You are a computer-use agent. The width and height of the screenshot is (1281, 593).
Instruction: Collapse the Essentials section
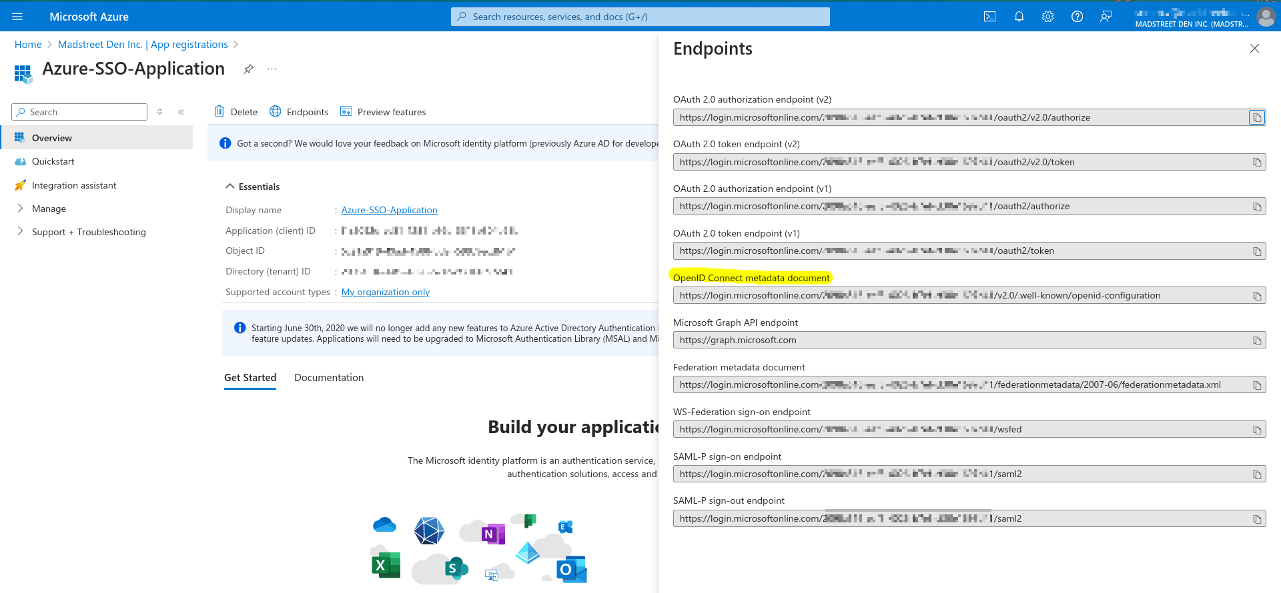(230, 187)
